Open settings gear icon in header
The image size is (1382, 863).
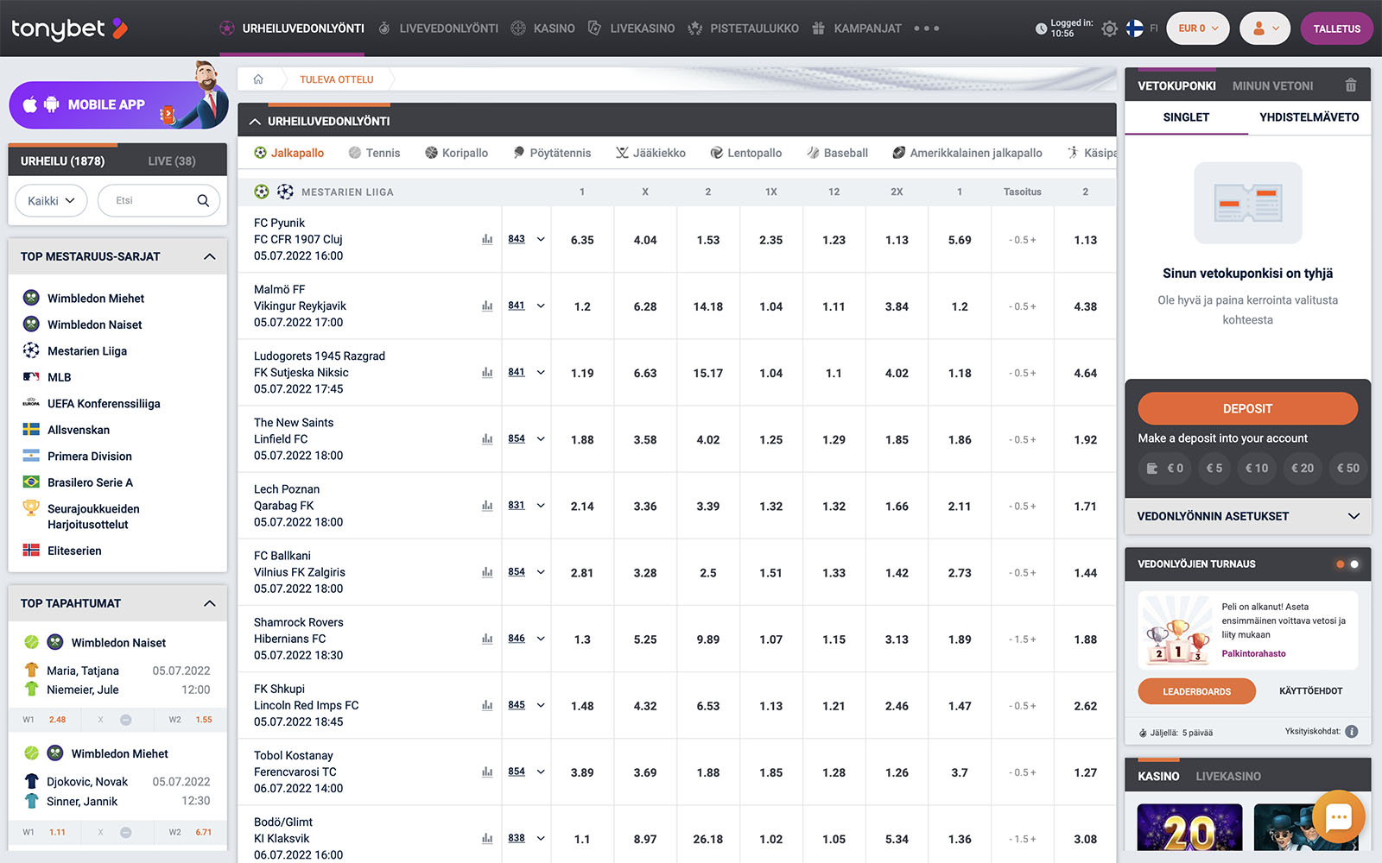[x=1110, y=28]
